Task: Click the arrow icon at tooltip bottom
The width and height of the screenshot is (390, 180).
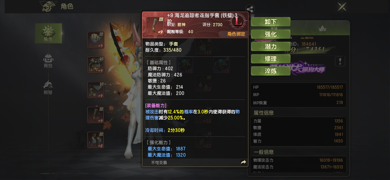Action: point(243,162)
